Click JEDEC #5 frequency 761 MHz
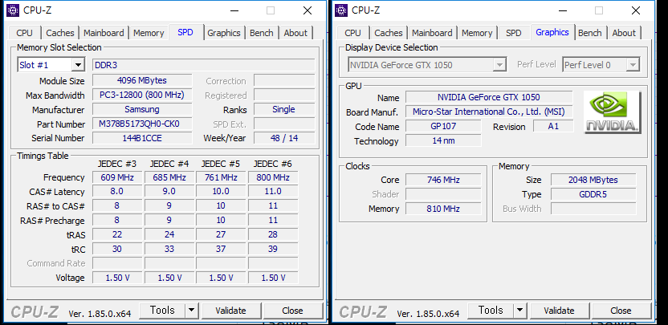668x325 pixels. (221, 177)
